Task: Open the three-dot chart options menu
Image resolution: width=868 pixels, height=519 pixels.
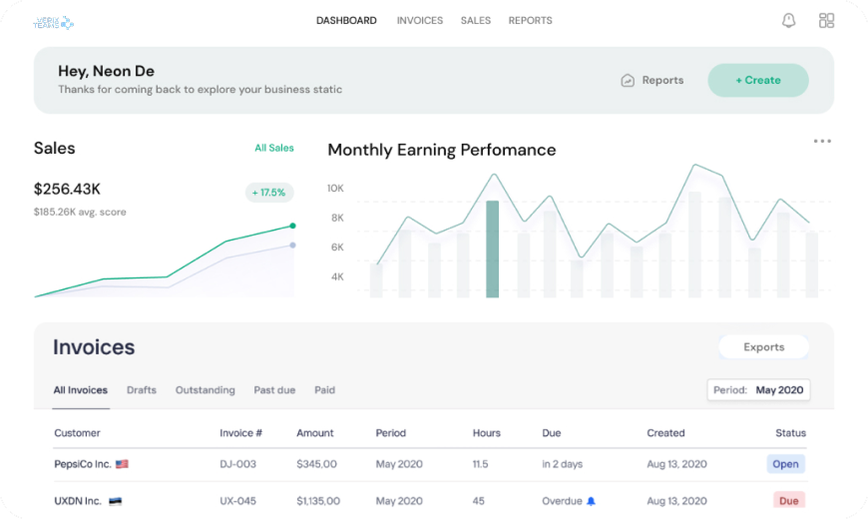Action: (x=822, y=142)
